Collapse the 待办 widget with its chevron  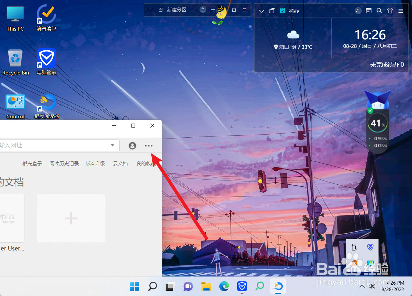click(261, 11)
